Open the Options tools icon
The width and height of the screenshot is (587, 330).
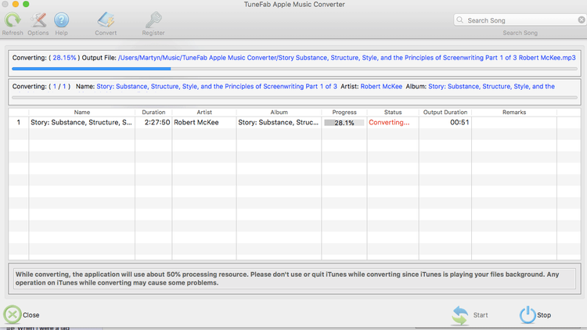pyautogui.click(x=38, y=20)
